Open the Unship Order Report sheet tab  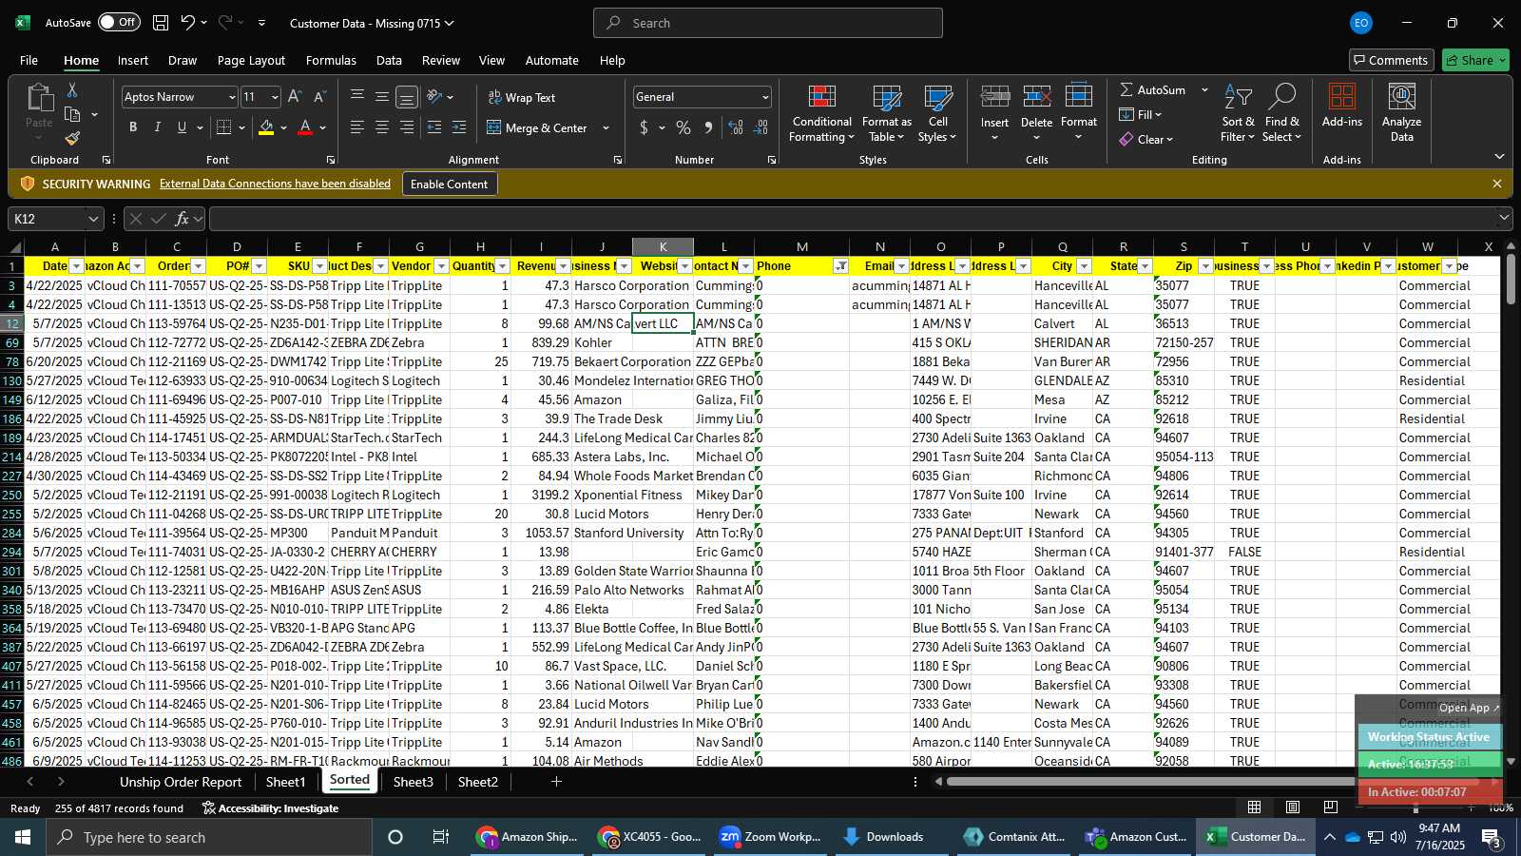[x=181, y=782]
